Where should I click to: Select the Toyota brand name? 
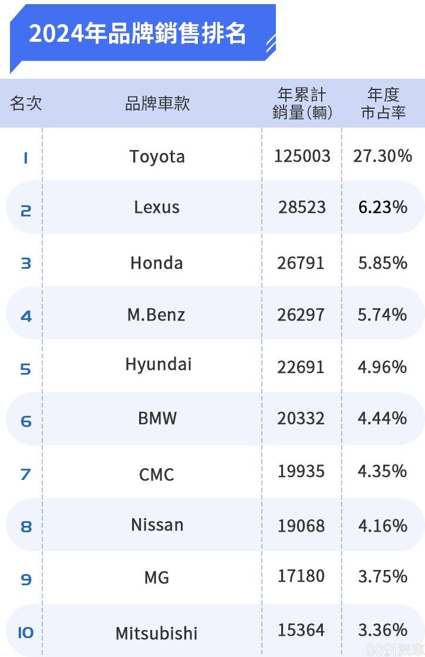click(157, 156)
